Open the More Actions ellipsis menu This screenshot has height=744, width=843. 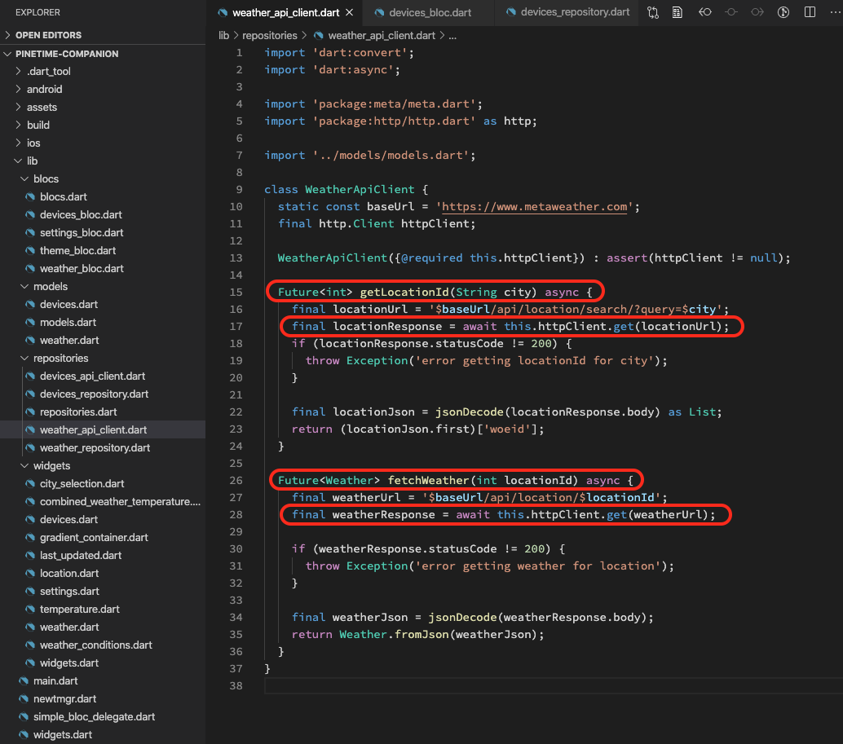click(x=833, y=12)
